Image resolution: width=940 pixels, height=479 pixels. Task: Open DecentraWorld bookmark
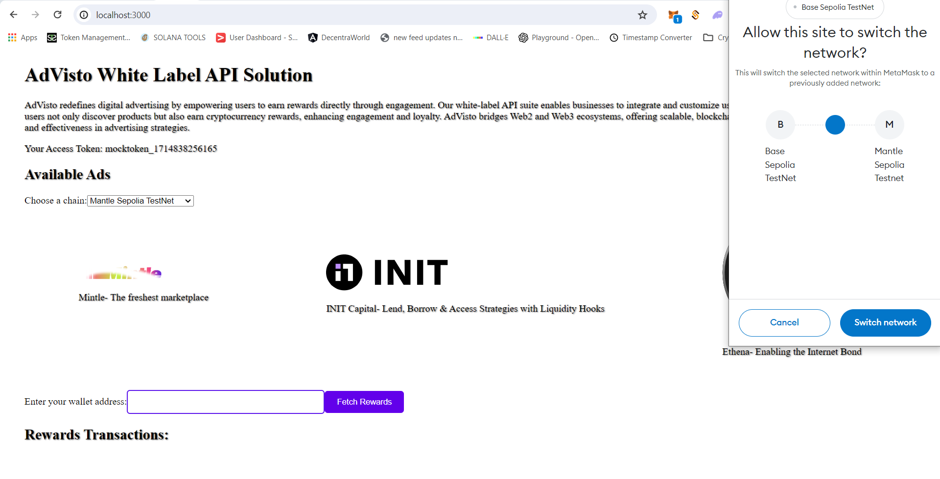point(339,38)
